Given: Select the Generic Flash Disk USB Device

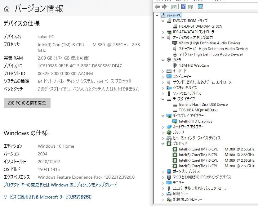Looking at the screenshot, I should pyautogui.click(x=175, y=105).
